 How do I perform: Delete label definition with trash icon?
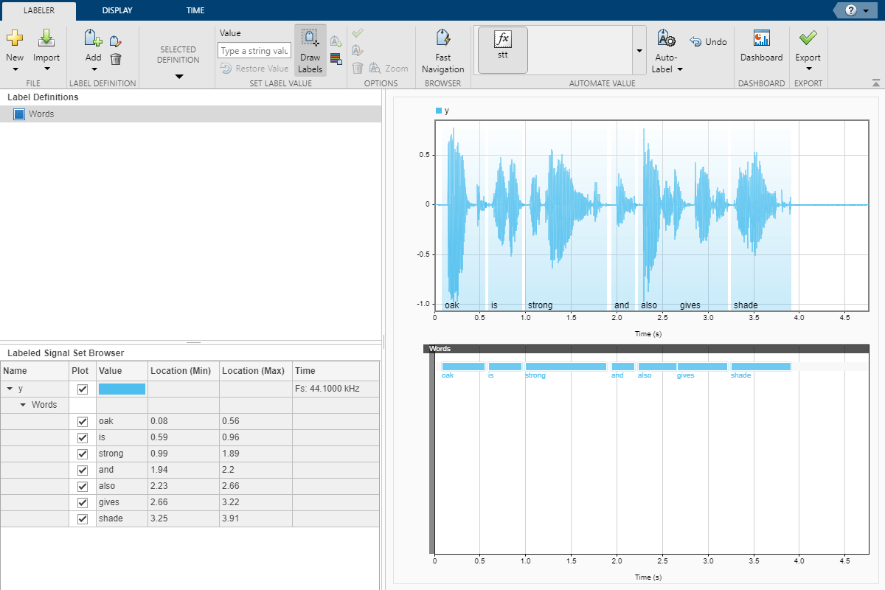pyautogui.click(x=116, y=59)
